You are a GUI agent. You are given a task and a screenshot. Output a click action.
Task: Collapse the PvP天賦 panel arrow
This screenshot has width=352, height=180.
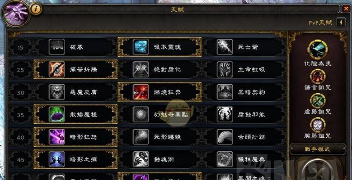coord(341,22)
